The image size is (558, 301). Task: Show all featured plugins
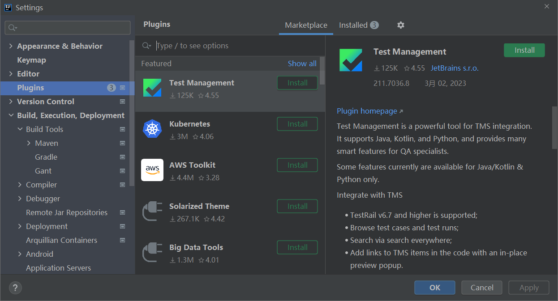point(302,64)
